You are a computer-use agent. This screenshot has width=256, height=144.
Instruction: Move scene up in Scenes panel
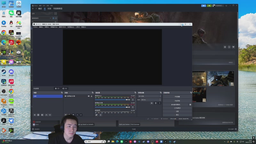[x=46, y=115]
